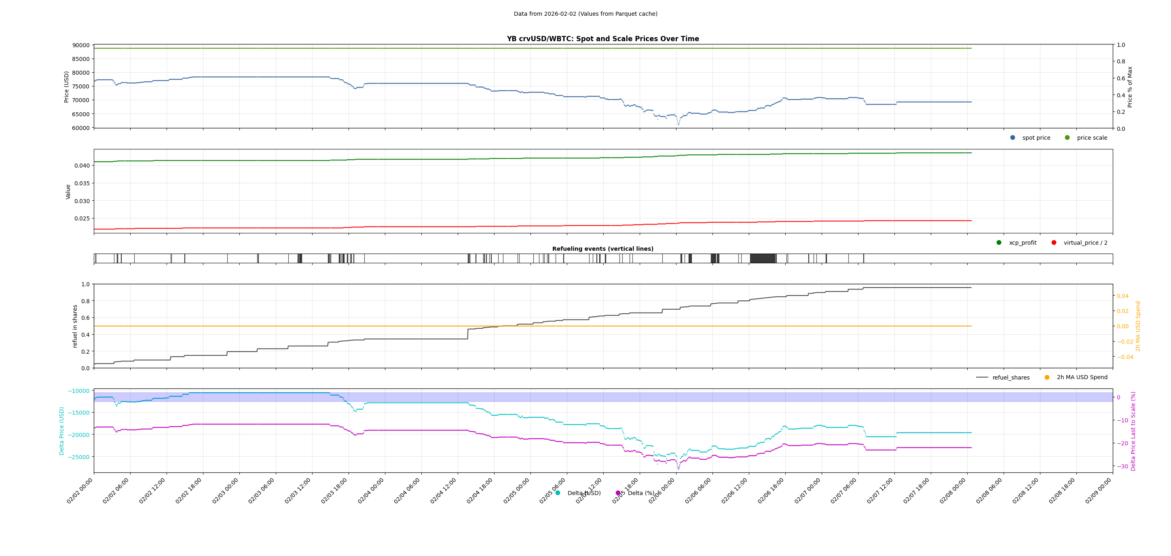This screenshot has width=1171, height=556.
Task: Click the green price scale legend marker
Action: coord(1067,138)
